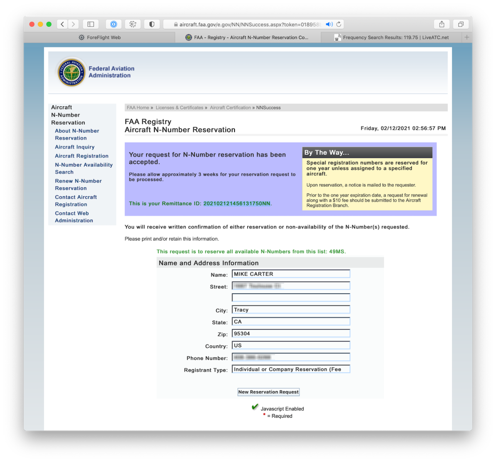
Task: Click Aircraft Certification breadcrumb
Action: click(230, 108)
